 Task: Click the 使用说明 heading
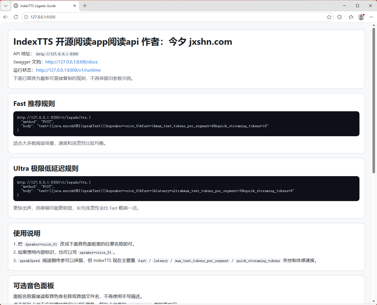pyautogui.click(x=27, y=233)
